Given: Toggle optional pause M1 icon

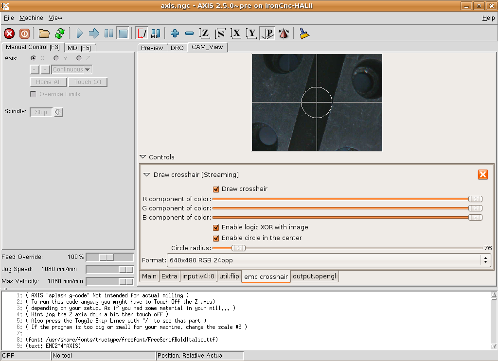Looking at the screenshot, I should coord(156,34).
